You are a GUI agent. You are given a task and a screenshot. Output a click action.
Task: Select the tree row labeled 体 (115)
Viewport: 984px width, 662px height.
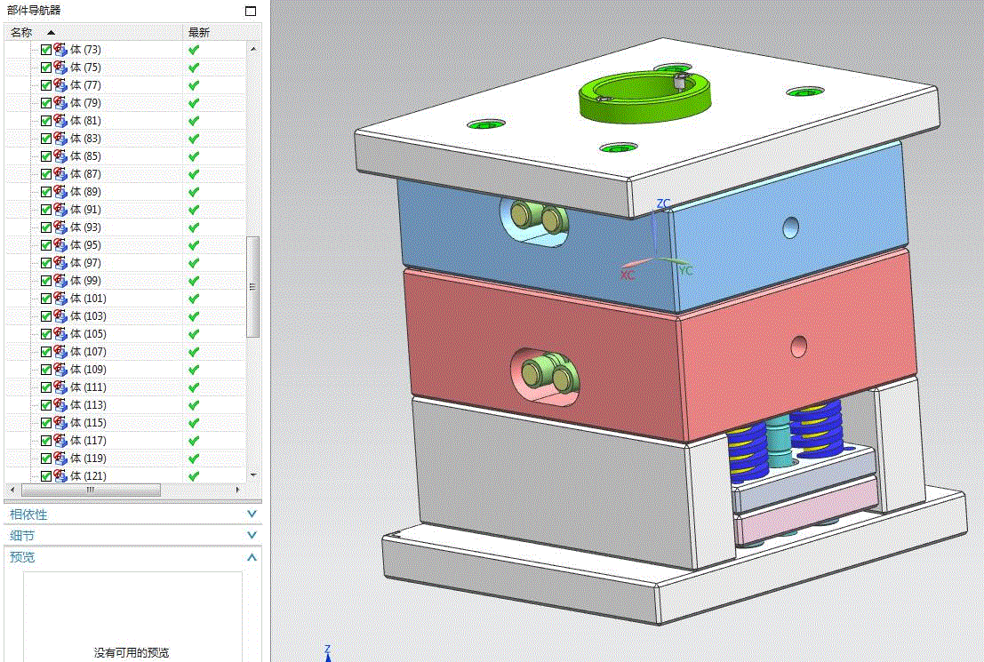[x=125, y=423]
